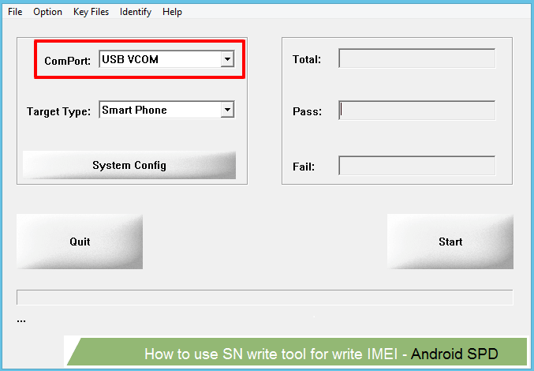Open the File menu
Image resolution: width=534 pixels, height=371 pixels.
click(x=15, y=12)
